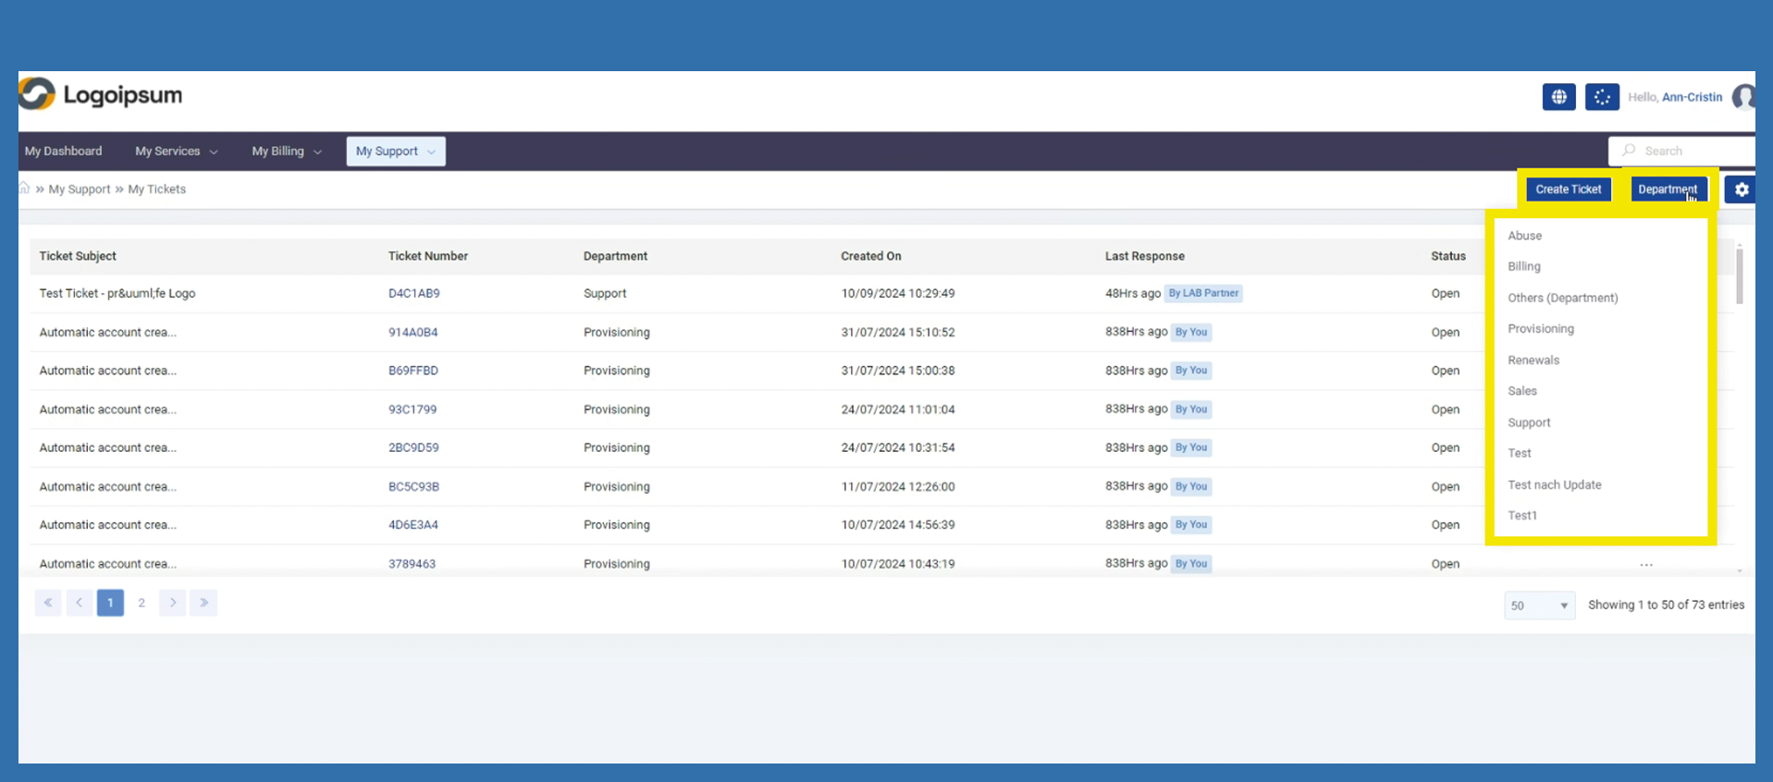This screenshot has width=1773, height=782.
Task: Select Billing from department list
Action: [1523, 266]
